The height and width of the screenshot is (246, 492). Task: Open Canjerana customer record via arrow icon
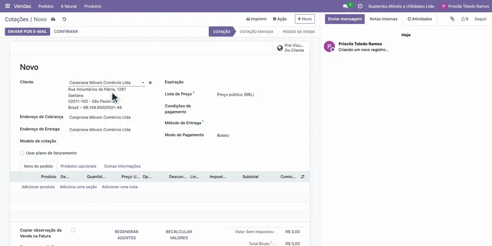click(x=150, y=83)
